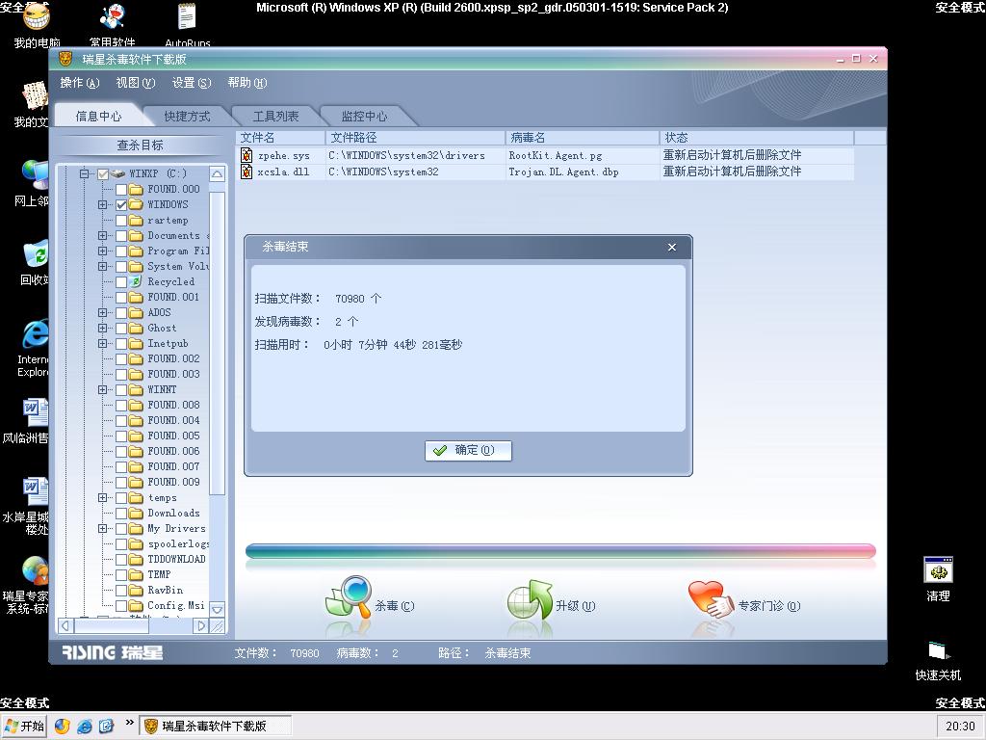The width and height of the screenshot is (986, 740).
Task: Open the 帮助(H) menu
Action: coord(247,83)
